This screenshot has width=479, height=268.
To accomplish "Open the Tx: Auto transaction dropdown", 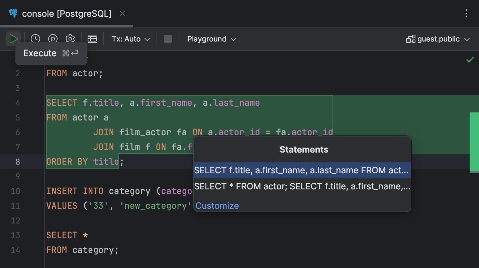I will [x=130, y=39].
